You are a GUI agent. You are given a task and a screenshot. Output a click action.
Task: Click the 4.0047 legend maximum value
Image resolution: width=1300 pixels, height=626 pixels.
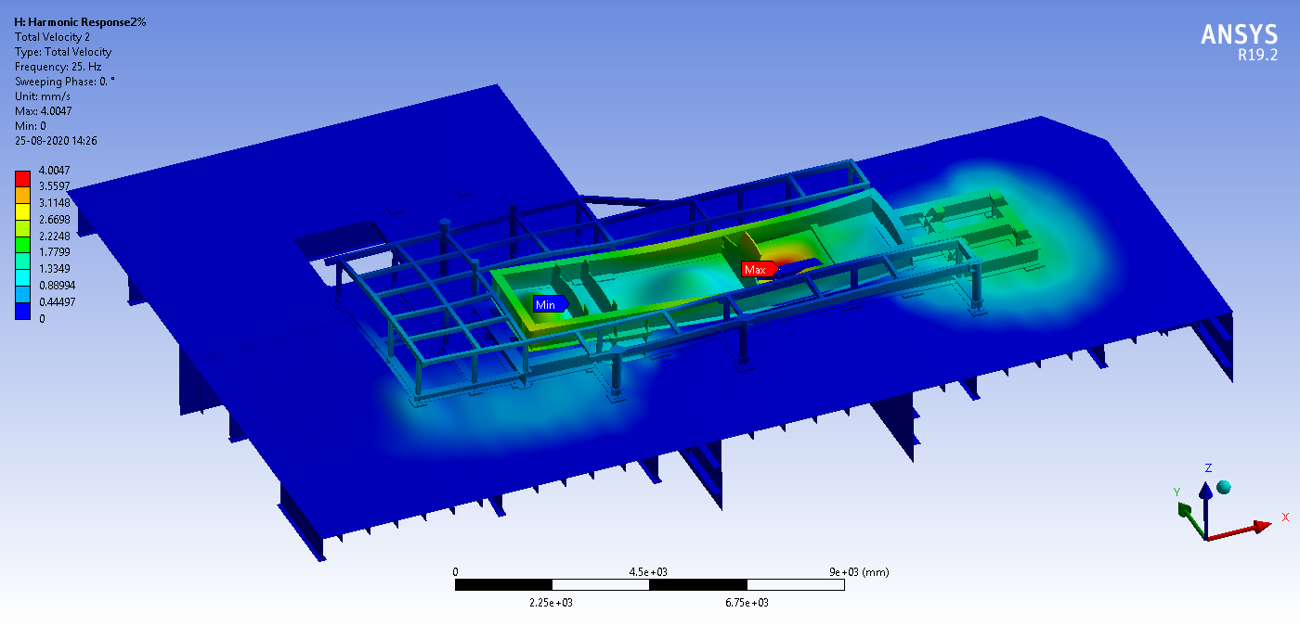[52, 171]
